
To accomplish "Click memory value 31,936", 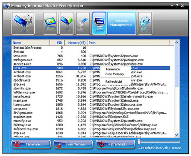I will [x=81, y=76].
